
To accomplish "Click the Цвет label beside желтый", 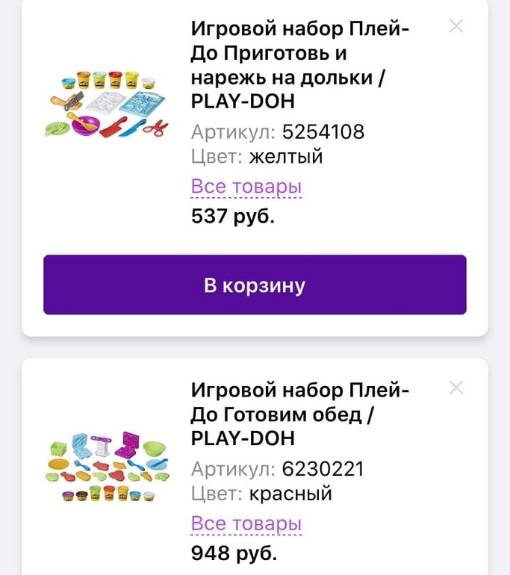I will [217, 157].
